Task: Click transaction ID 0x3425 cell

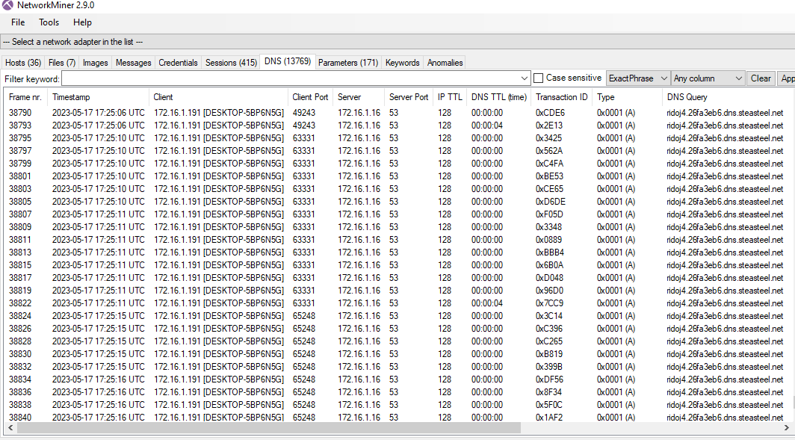Action: click(x=548, y=138)
